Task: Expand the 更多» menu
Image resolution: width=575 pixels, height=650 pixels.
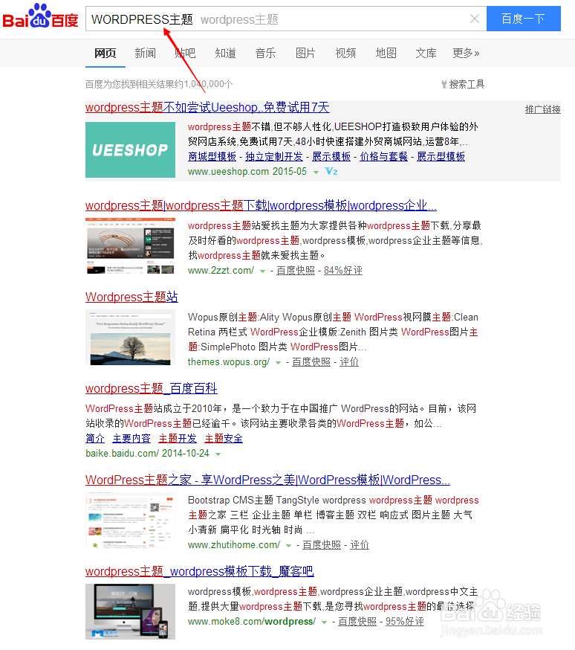Action: point(466,53)
